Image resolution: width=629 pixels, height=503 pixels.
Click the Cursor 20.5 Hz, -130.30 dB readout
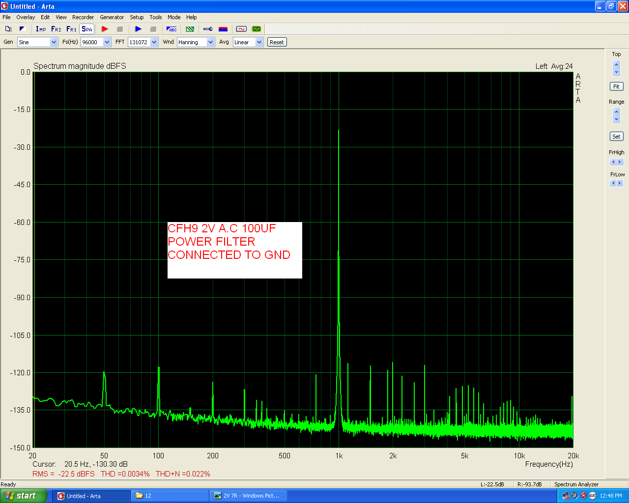point(80,464)
